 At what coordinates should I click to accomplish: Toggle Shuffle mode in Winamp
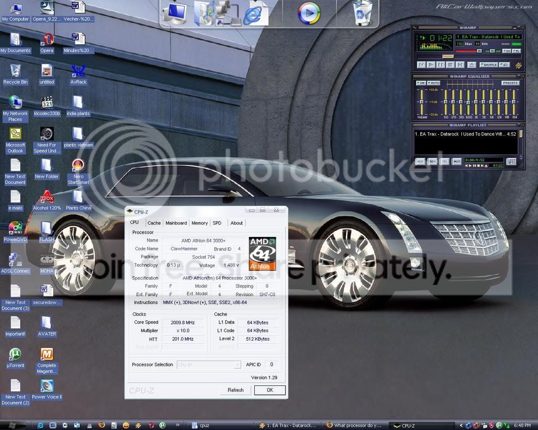[x=489, y=65]
